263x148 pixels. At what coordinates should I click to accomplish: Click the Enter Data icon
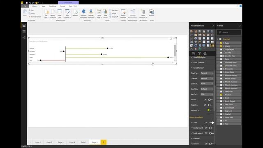click(60, 14)
